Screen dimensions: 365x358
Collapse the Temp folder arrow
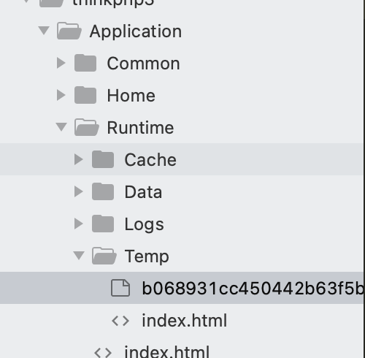(79, 256)
